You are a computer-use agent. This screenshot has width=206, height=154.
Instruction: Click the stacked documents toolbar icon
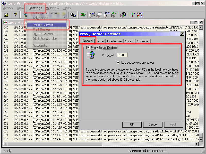click(73, 15)
